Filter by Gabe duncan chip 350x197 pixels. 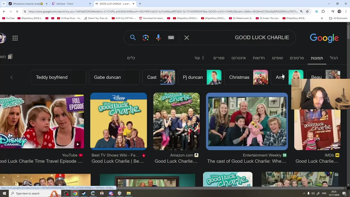114,77
